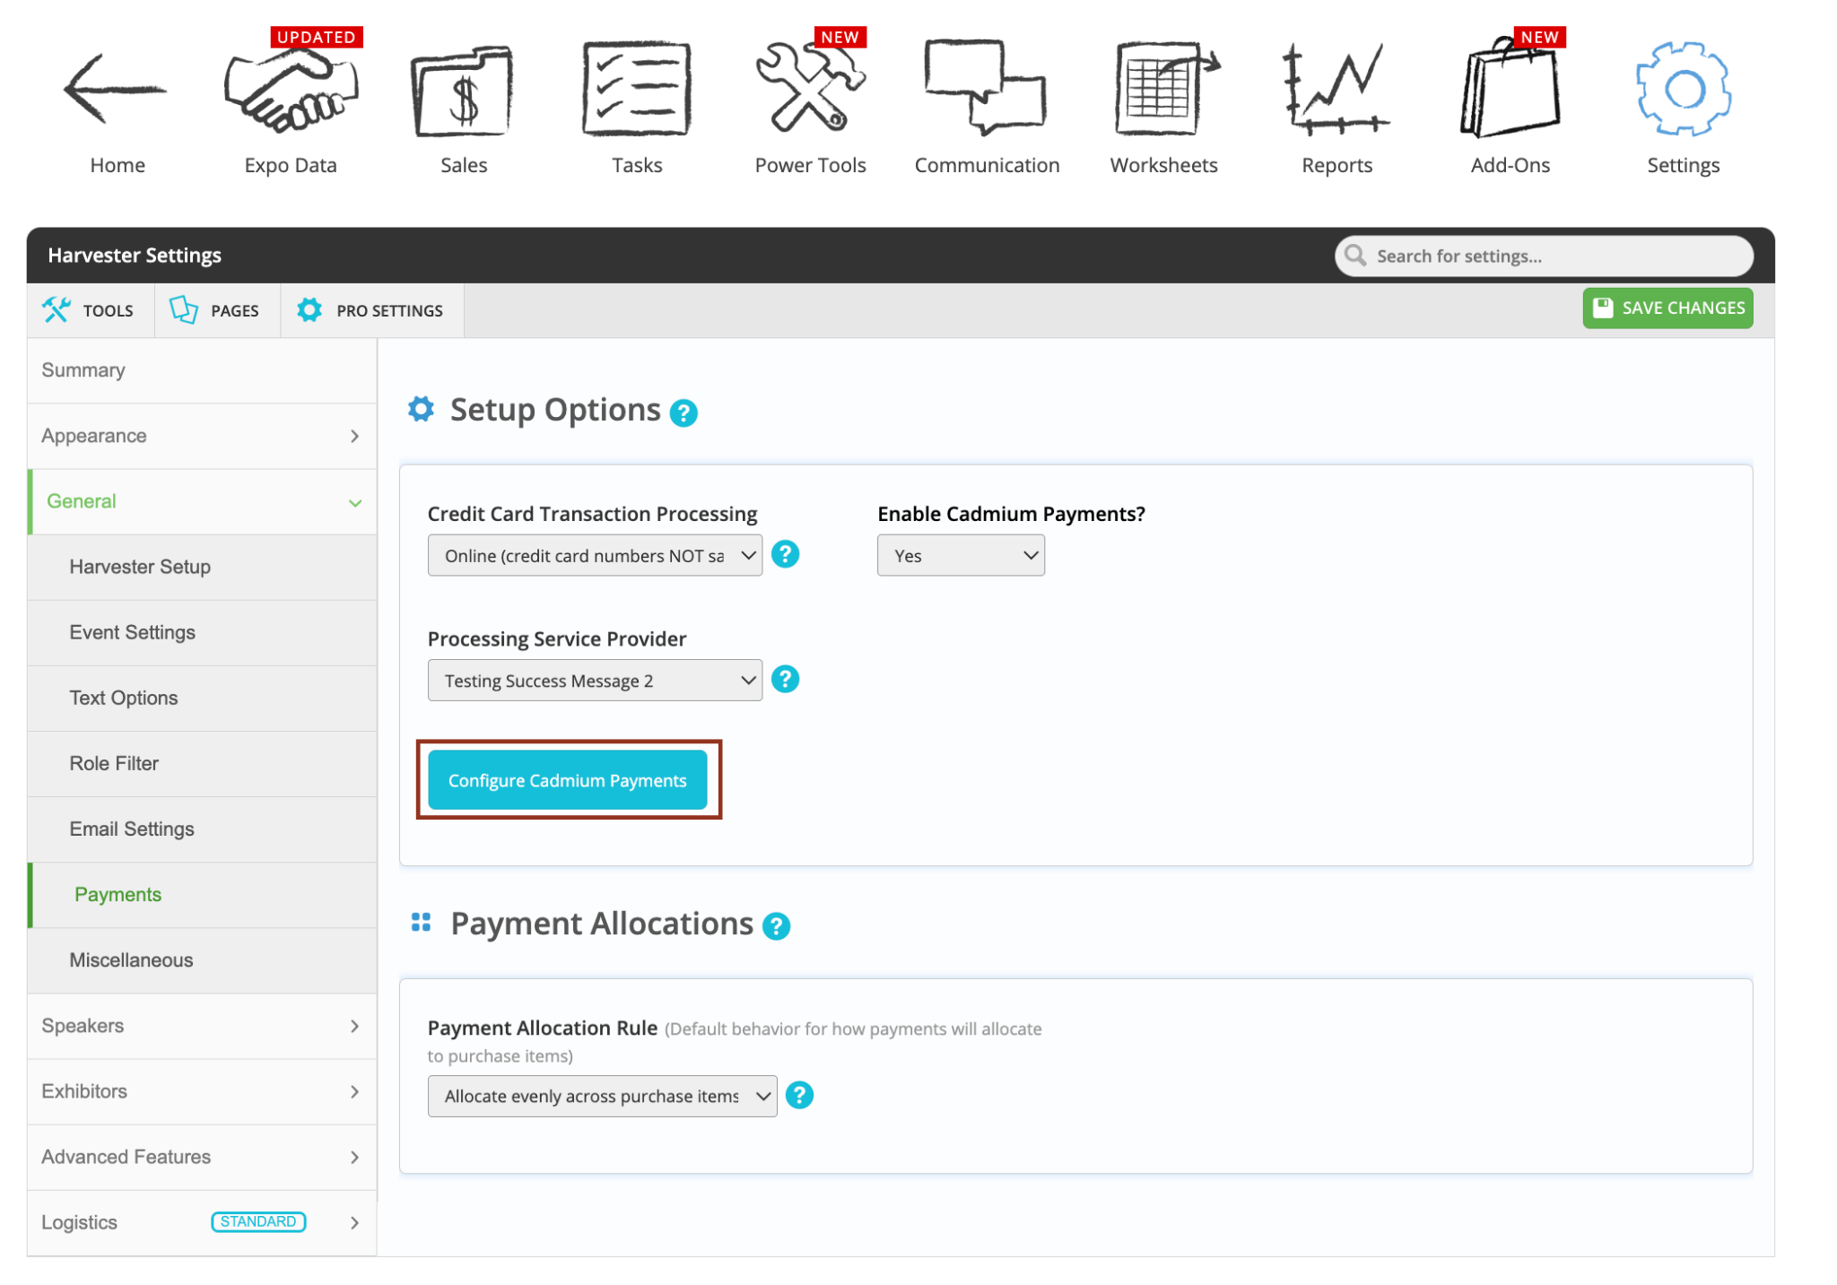
Task: Switch to the Pages tab
Action: coord(216,310)
